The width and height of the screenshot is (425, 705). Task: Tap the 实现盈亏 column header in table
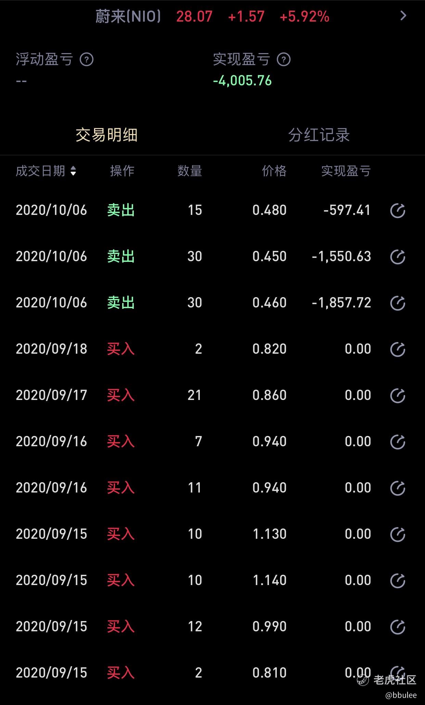click(346, 171)
